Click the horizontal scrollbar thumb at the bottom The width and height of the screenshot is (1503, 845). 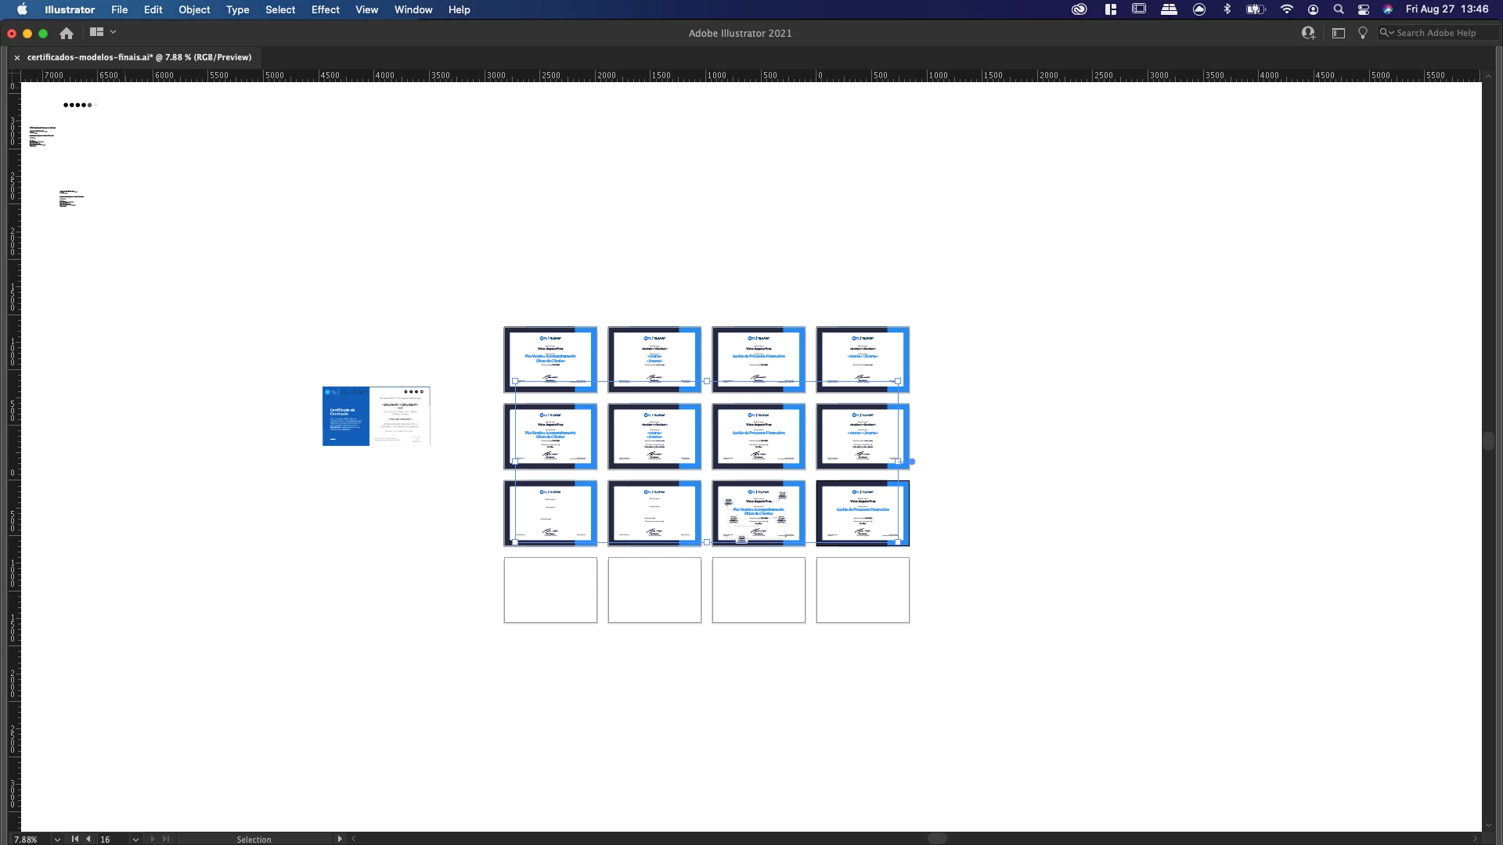coord(937,839)
